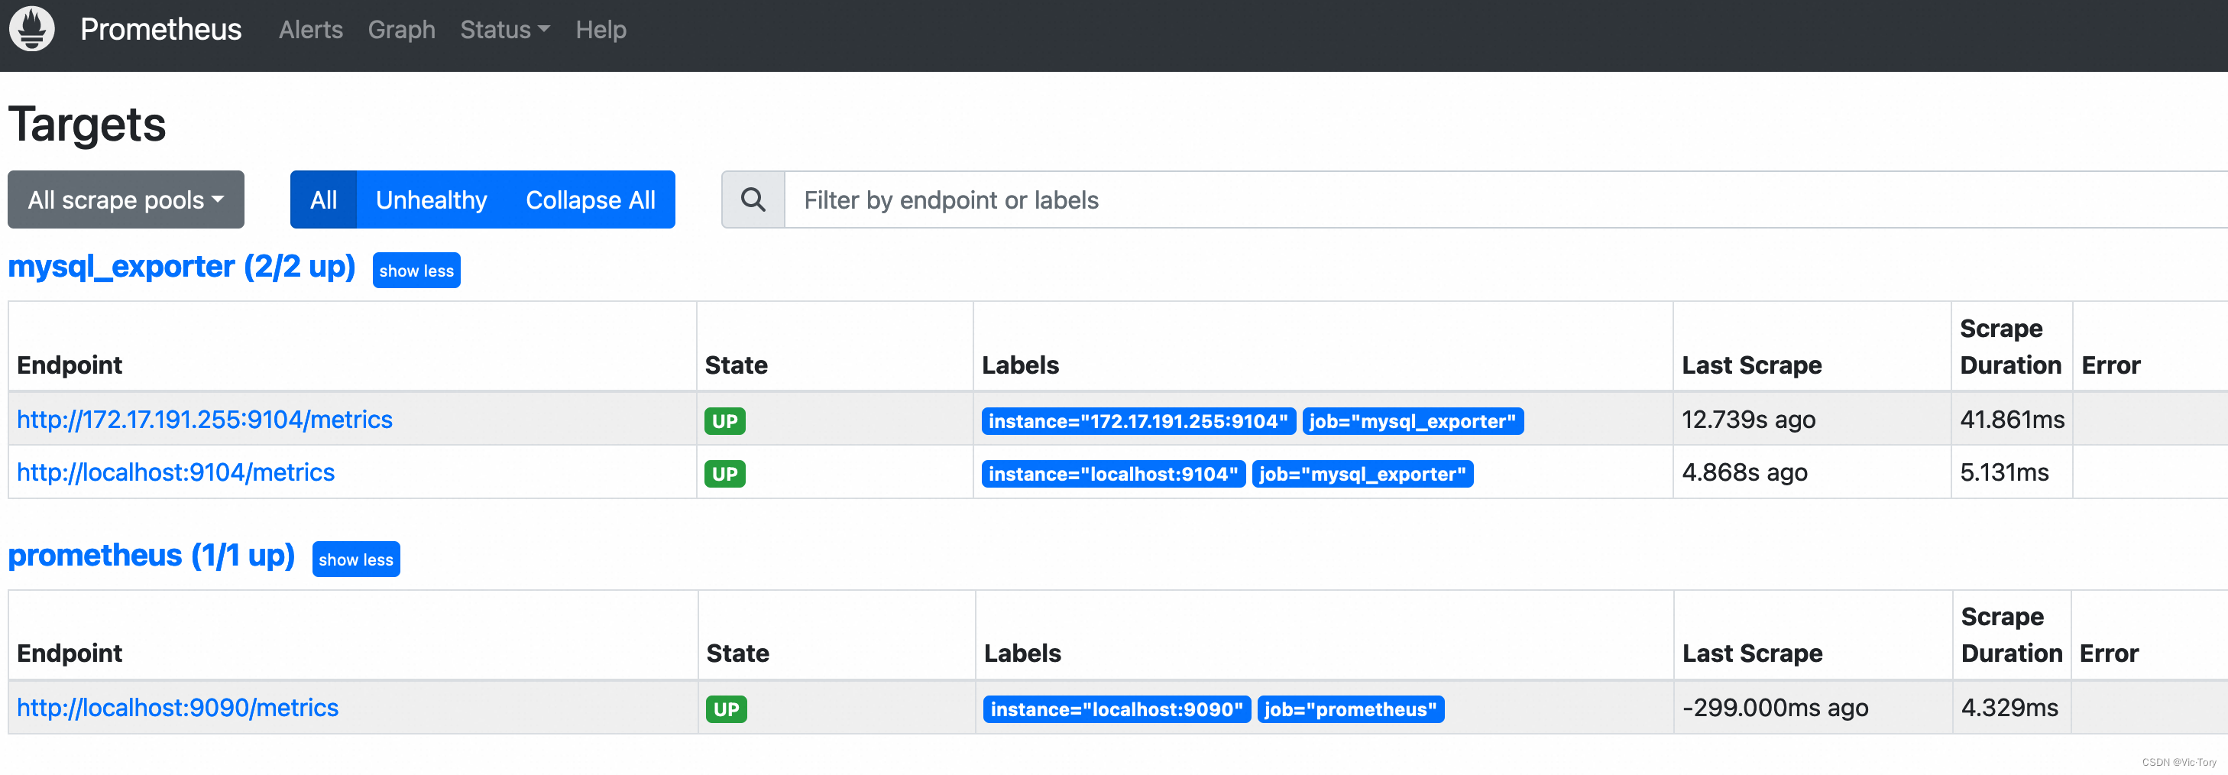Click the instance="localhost:9104" label

pos(1113,474)
